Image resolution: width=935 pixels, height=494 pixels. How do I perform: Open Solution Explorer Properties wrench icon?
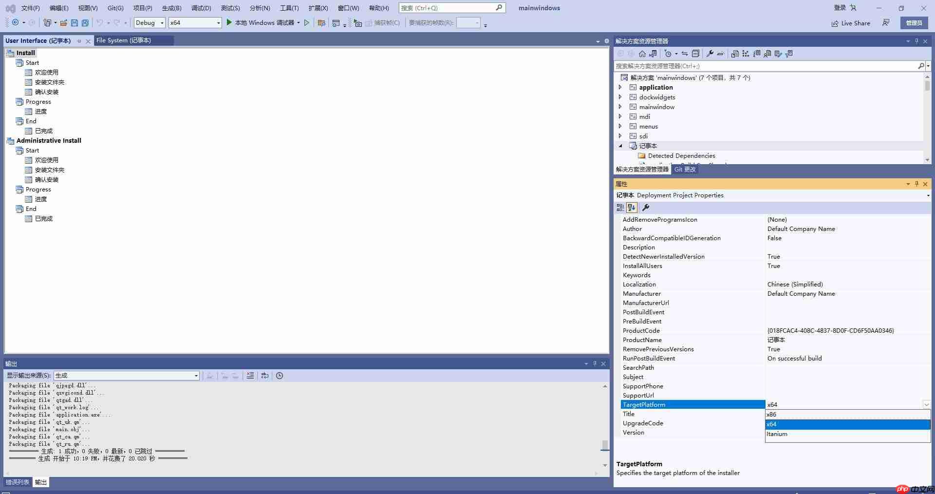[x=710, y=54]
